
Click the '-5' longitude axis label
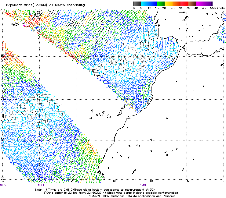187,181
